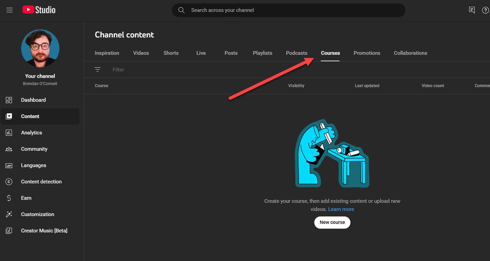Screen dimensions: 490x261
Task: Click the feedback icon top right
Action: click(472, 10)
